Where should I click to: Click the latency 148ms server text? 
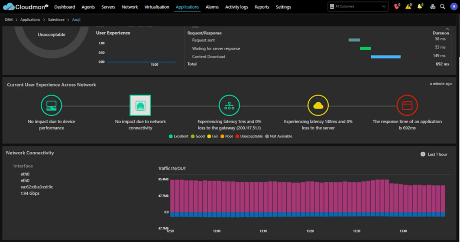[318, 125]
